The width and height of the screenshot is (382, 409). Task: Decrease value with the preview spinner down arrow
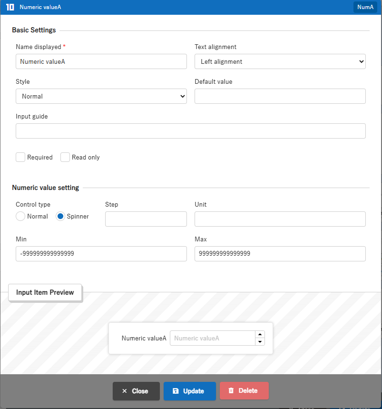(260, 342)
